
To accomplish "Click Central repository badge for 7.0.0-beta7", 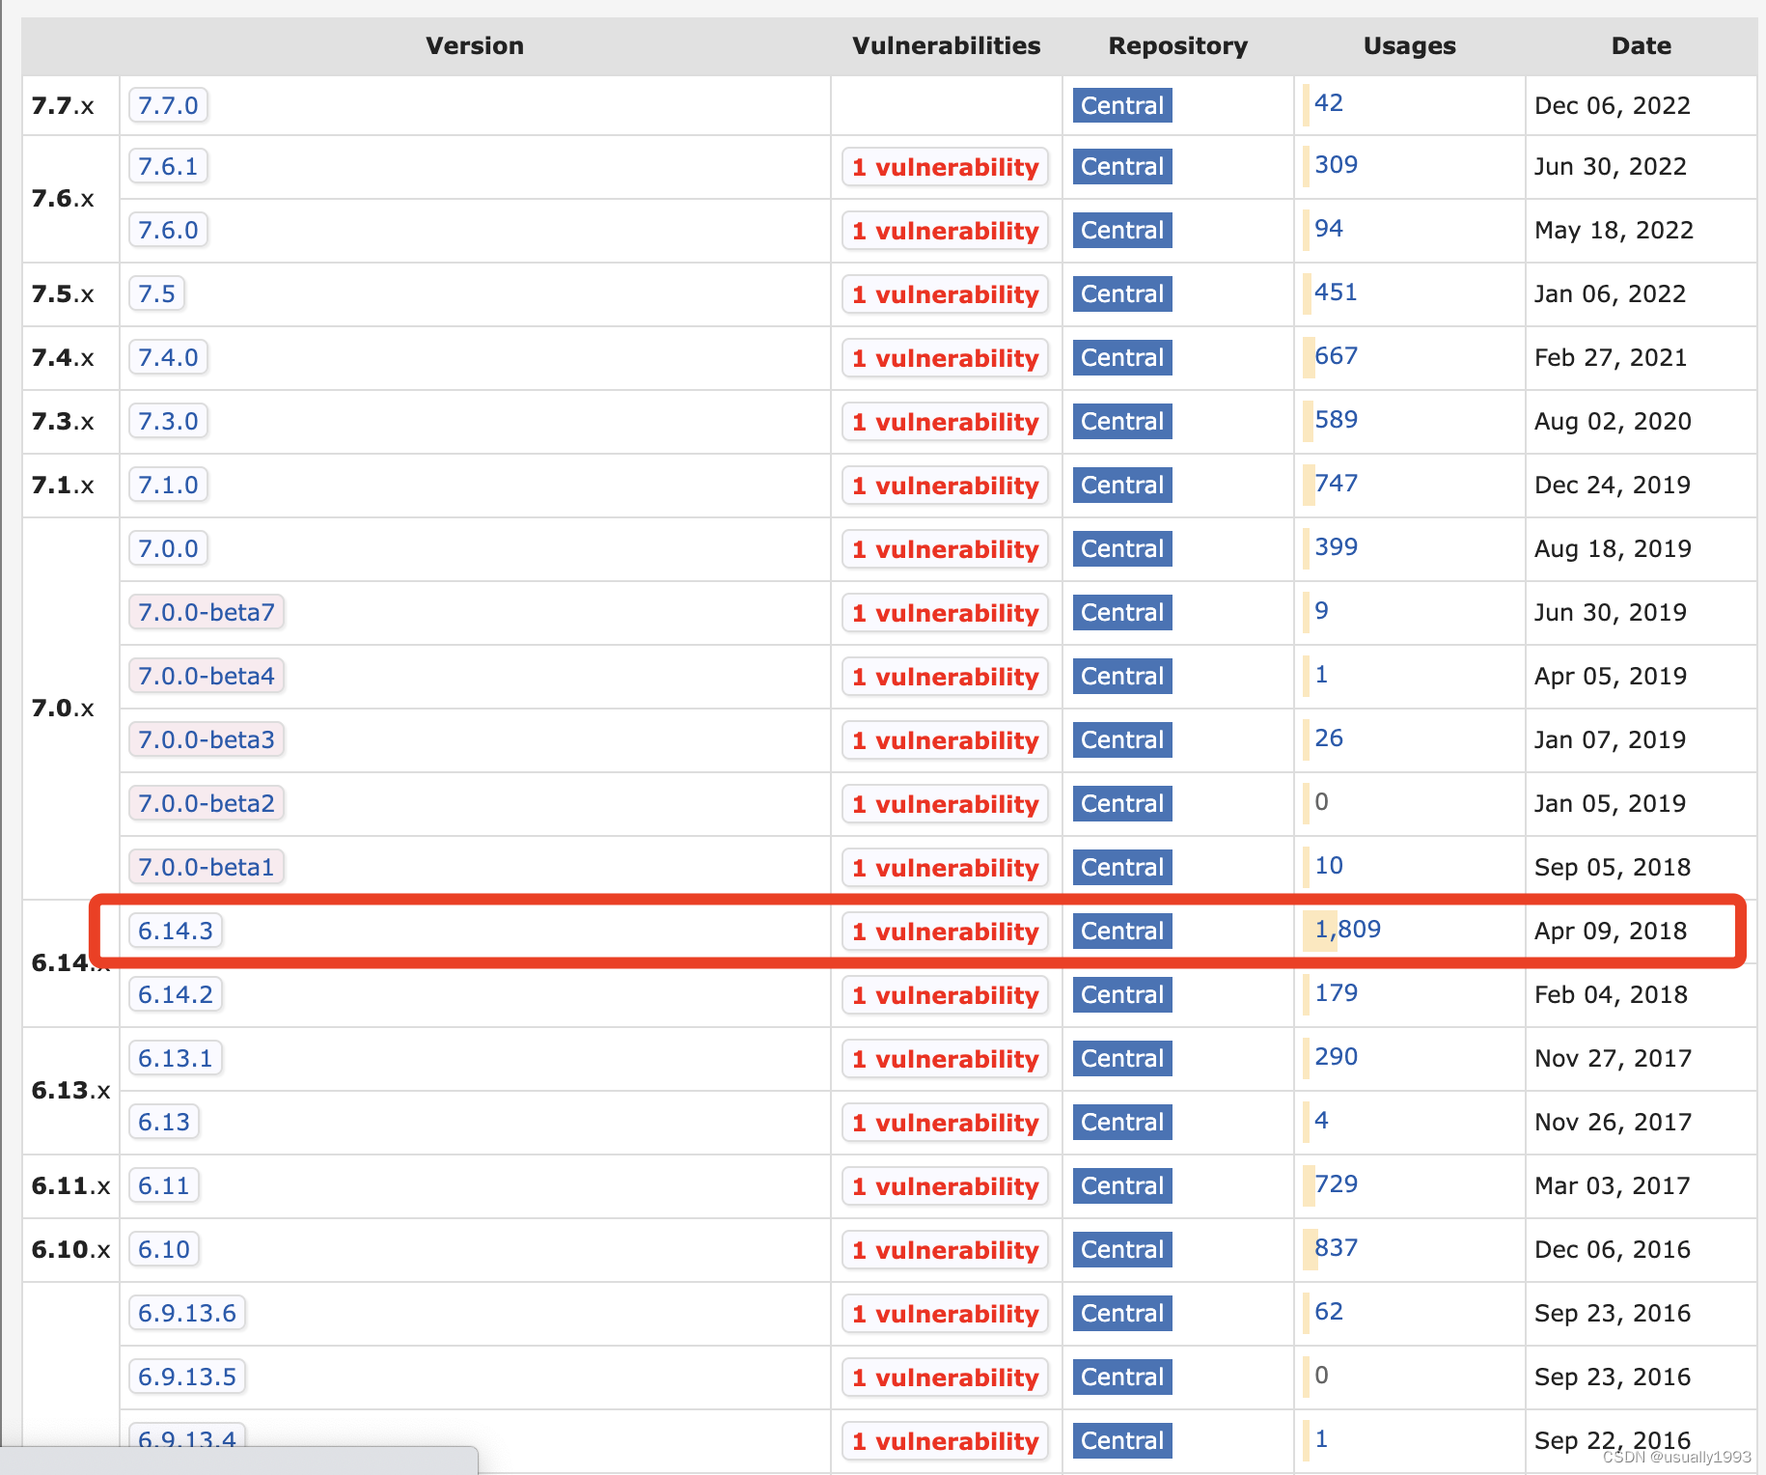I will point(1122,612).
